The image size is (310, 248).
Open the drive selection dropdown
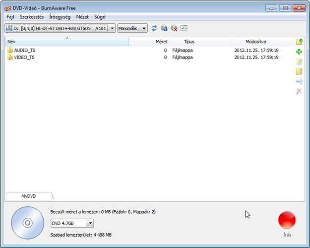(x=60, y=28)
